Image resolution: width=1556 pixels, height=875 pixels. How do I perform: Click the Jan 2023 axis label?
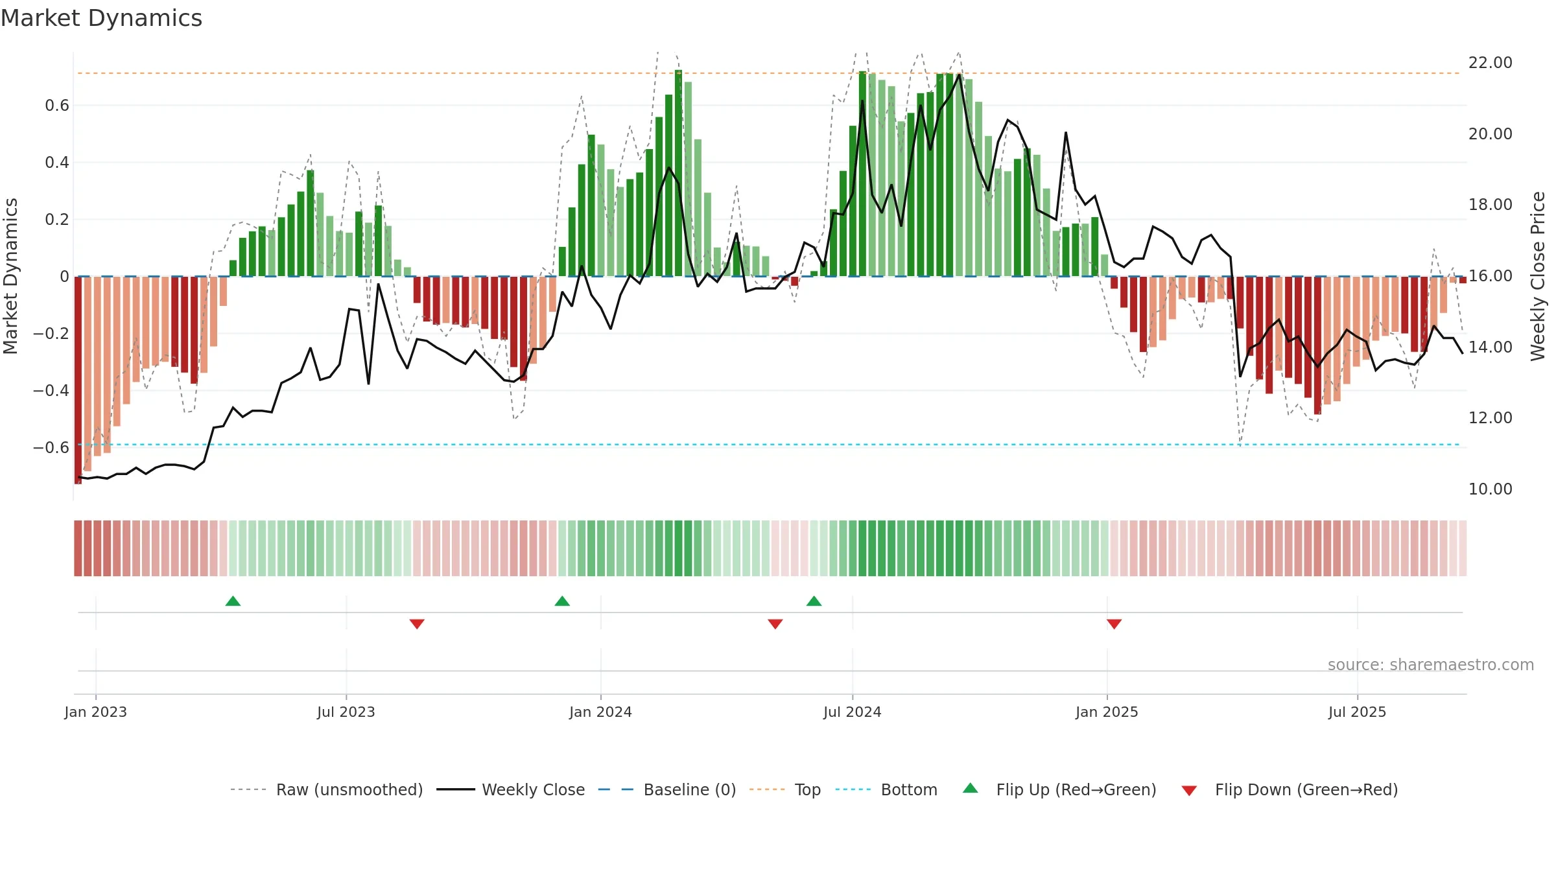pyautogui.click(x=96, y=712)
